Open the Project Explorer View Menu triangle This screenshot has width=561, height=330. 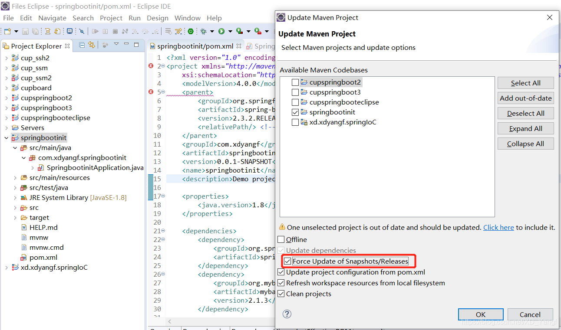(116, 44)
